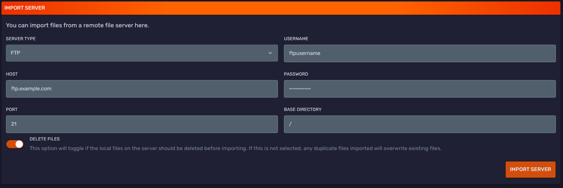This screenshot has height=188, width=563.
Task: Click the DELETE FILES label text
Action: (x=44, y=139)
